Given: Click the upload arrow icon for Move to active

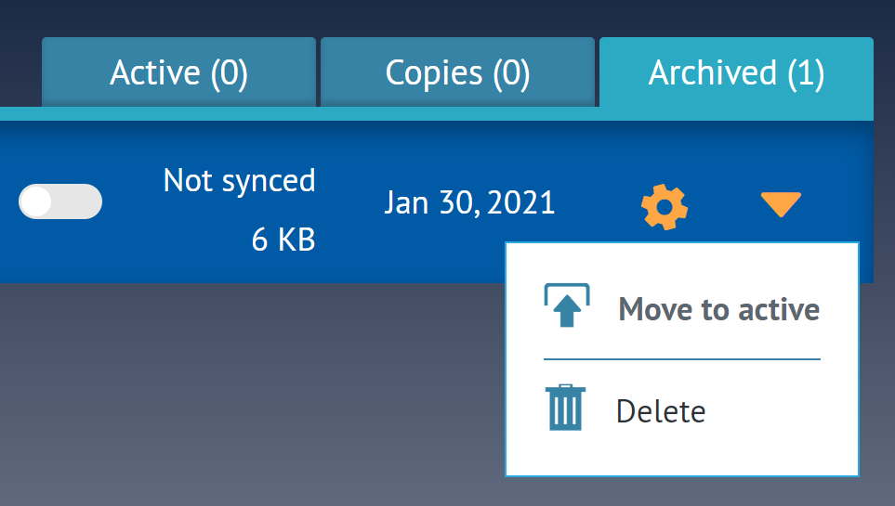Looking at the screenshot, I should 566,306.
